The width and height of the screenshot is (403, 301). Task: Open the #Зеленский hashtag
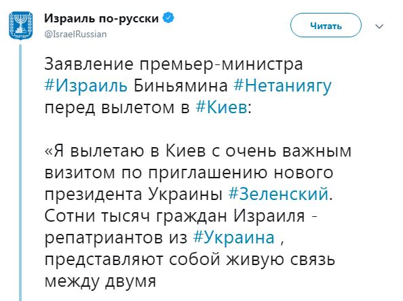(x=278, y=194)
